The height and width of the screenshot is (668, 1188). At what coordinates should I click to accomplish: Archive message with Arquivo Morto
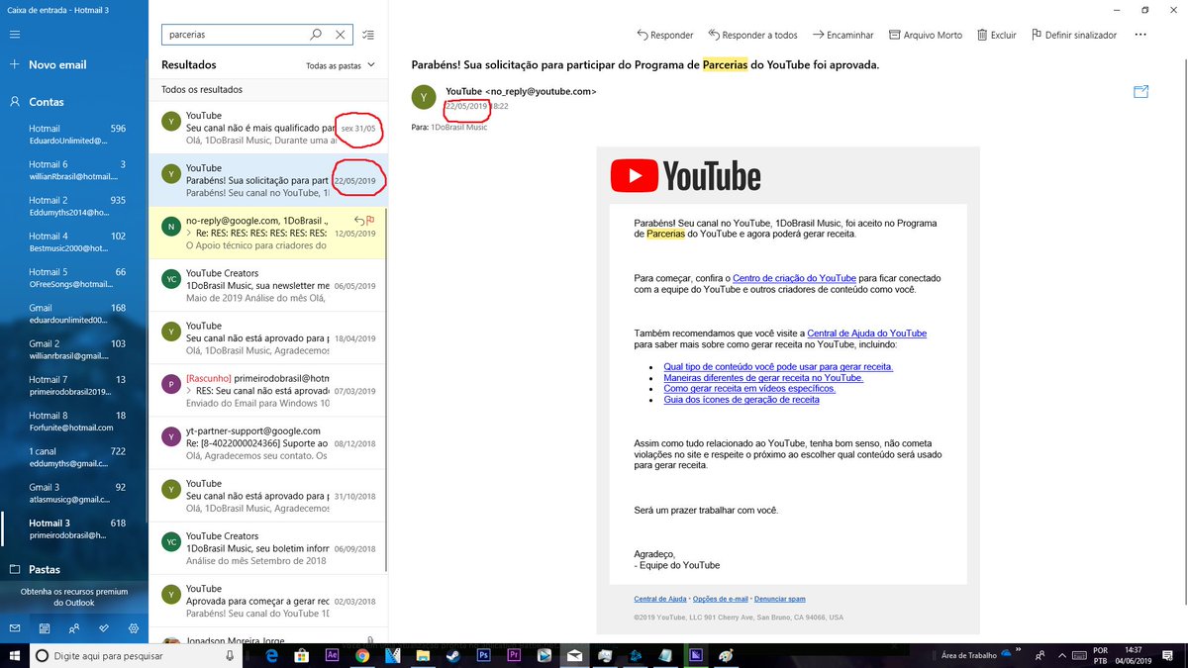pos(926,35)
